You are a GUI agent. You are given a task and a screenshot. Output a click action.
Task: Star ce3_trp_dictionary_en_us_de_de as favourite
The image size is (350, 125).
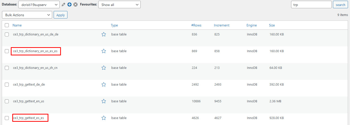104,34
